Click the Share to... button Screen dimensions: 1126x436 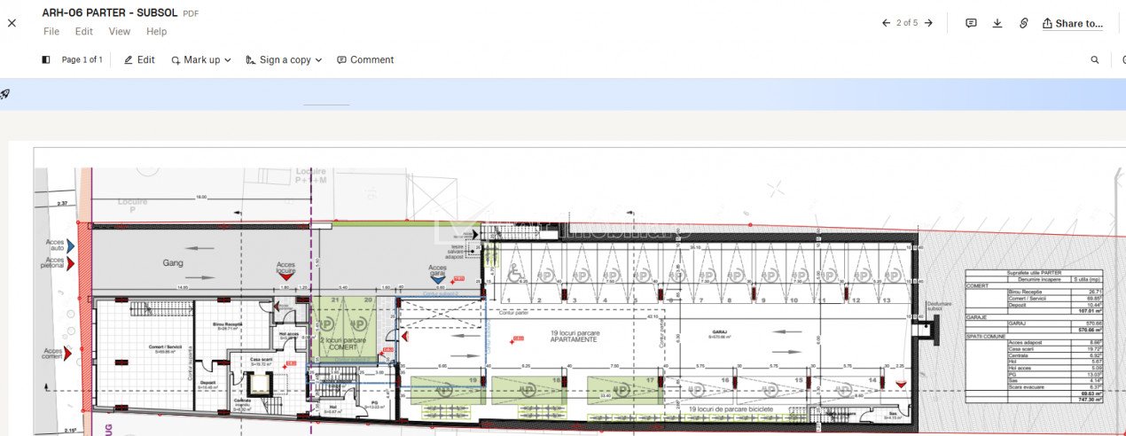(x=1072, y=23)
